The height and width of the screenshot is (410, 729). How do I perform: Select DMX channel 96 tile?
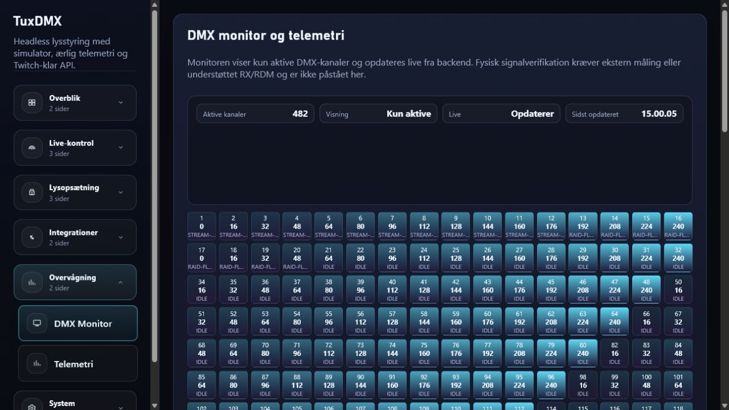click(x=551, y=385)
